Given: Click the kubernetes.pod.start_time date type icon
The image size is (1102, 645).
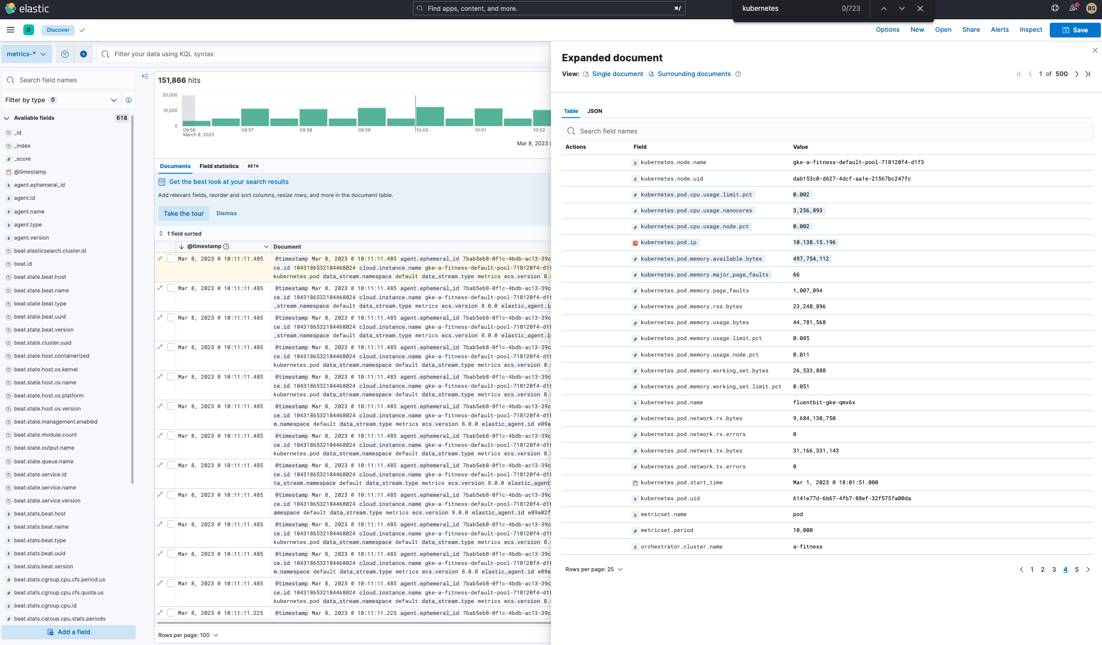Looking at the screenshot, I should [635, 483].
